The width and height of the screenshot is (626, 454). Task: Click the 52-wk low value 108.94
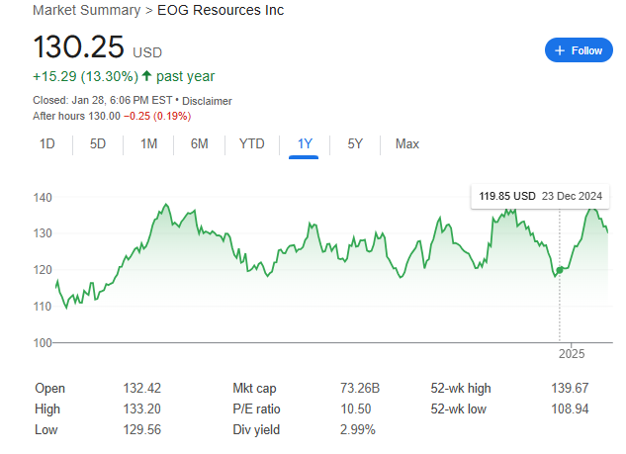(570, 409)
